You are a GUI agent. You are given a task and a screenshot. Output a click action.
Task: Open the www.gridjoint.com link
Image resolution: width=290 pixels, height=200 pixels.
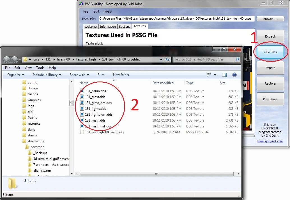[x=270, y=141]
